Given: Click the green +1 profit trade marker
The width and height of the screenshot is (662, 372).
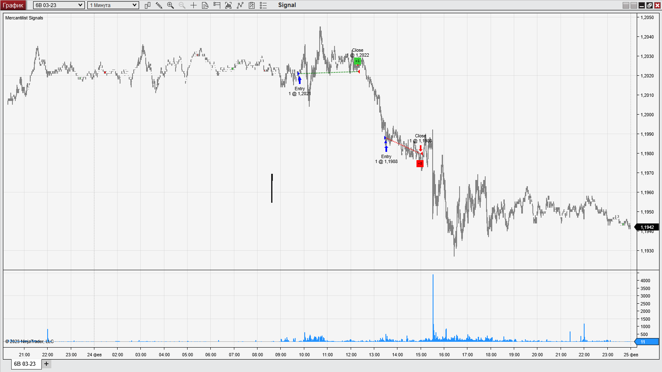Looking at the screenshot, I should tap(357, 61).
